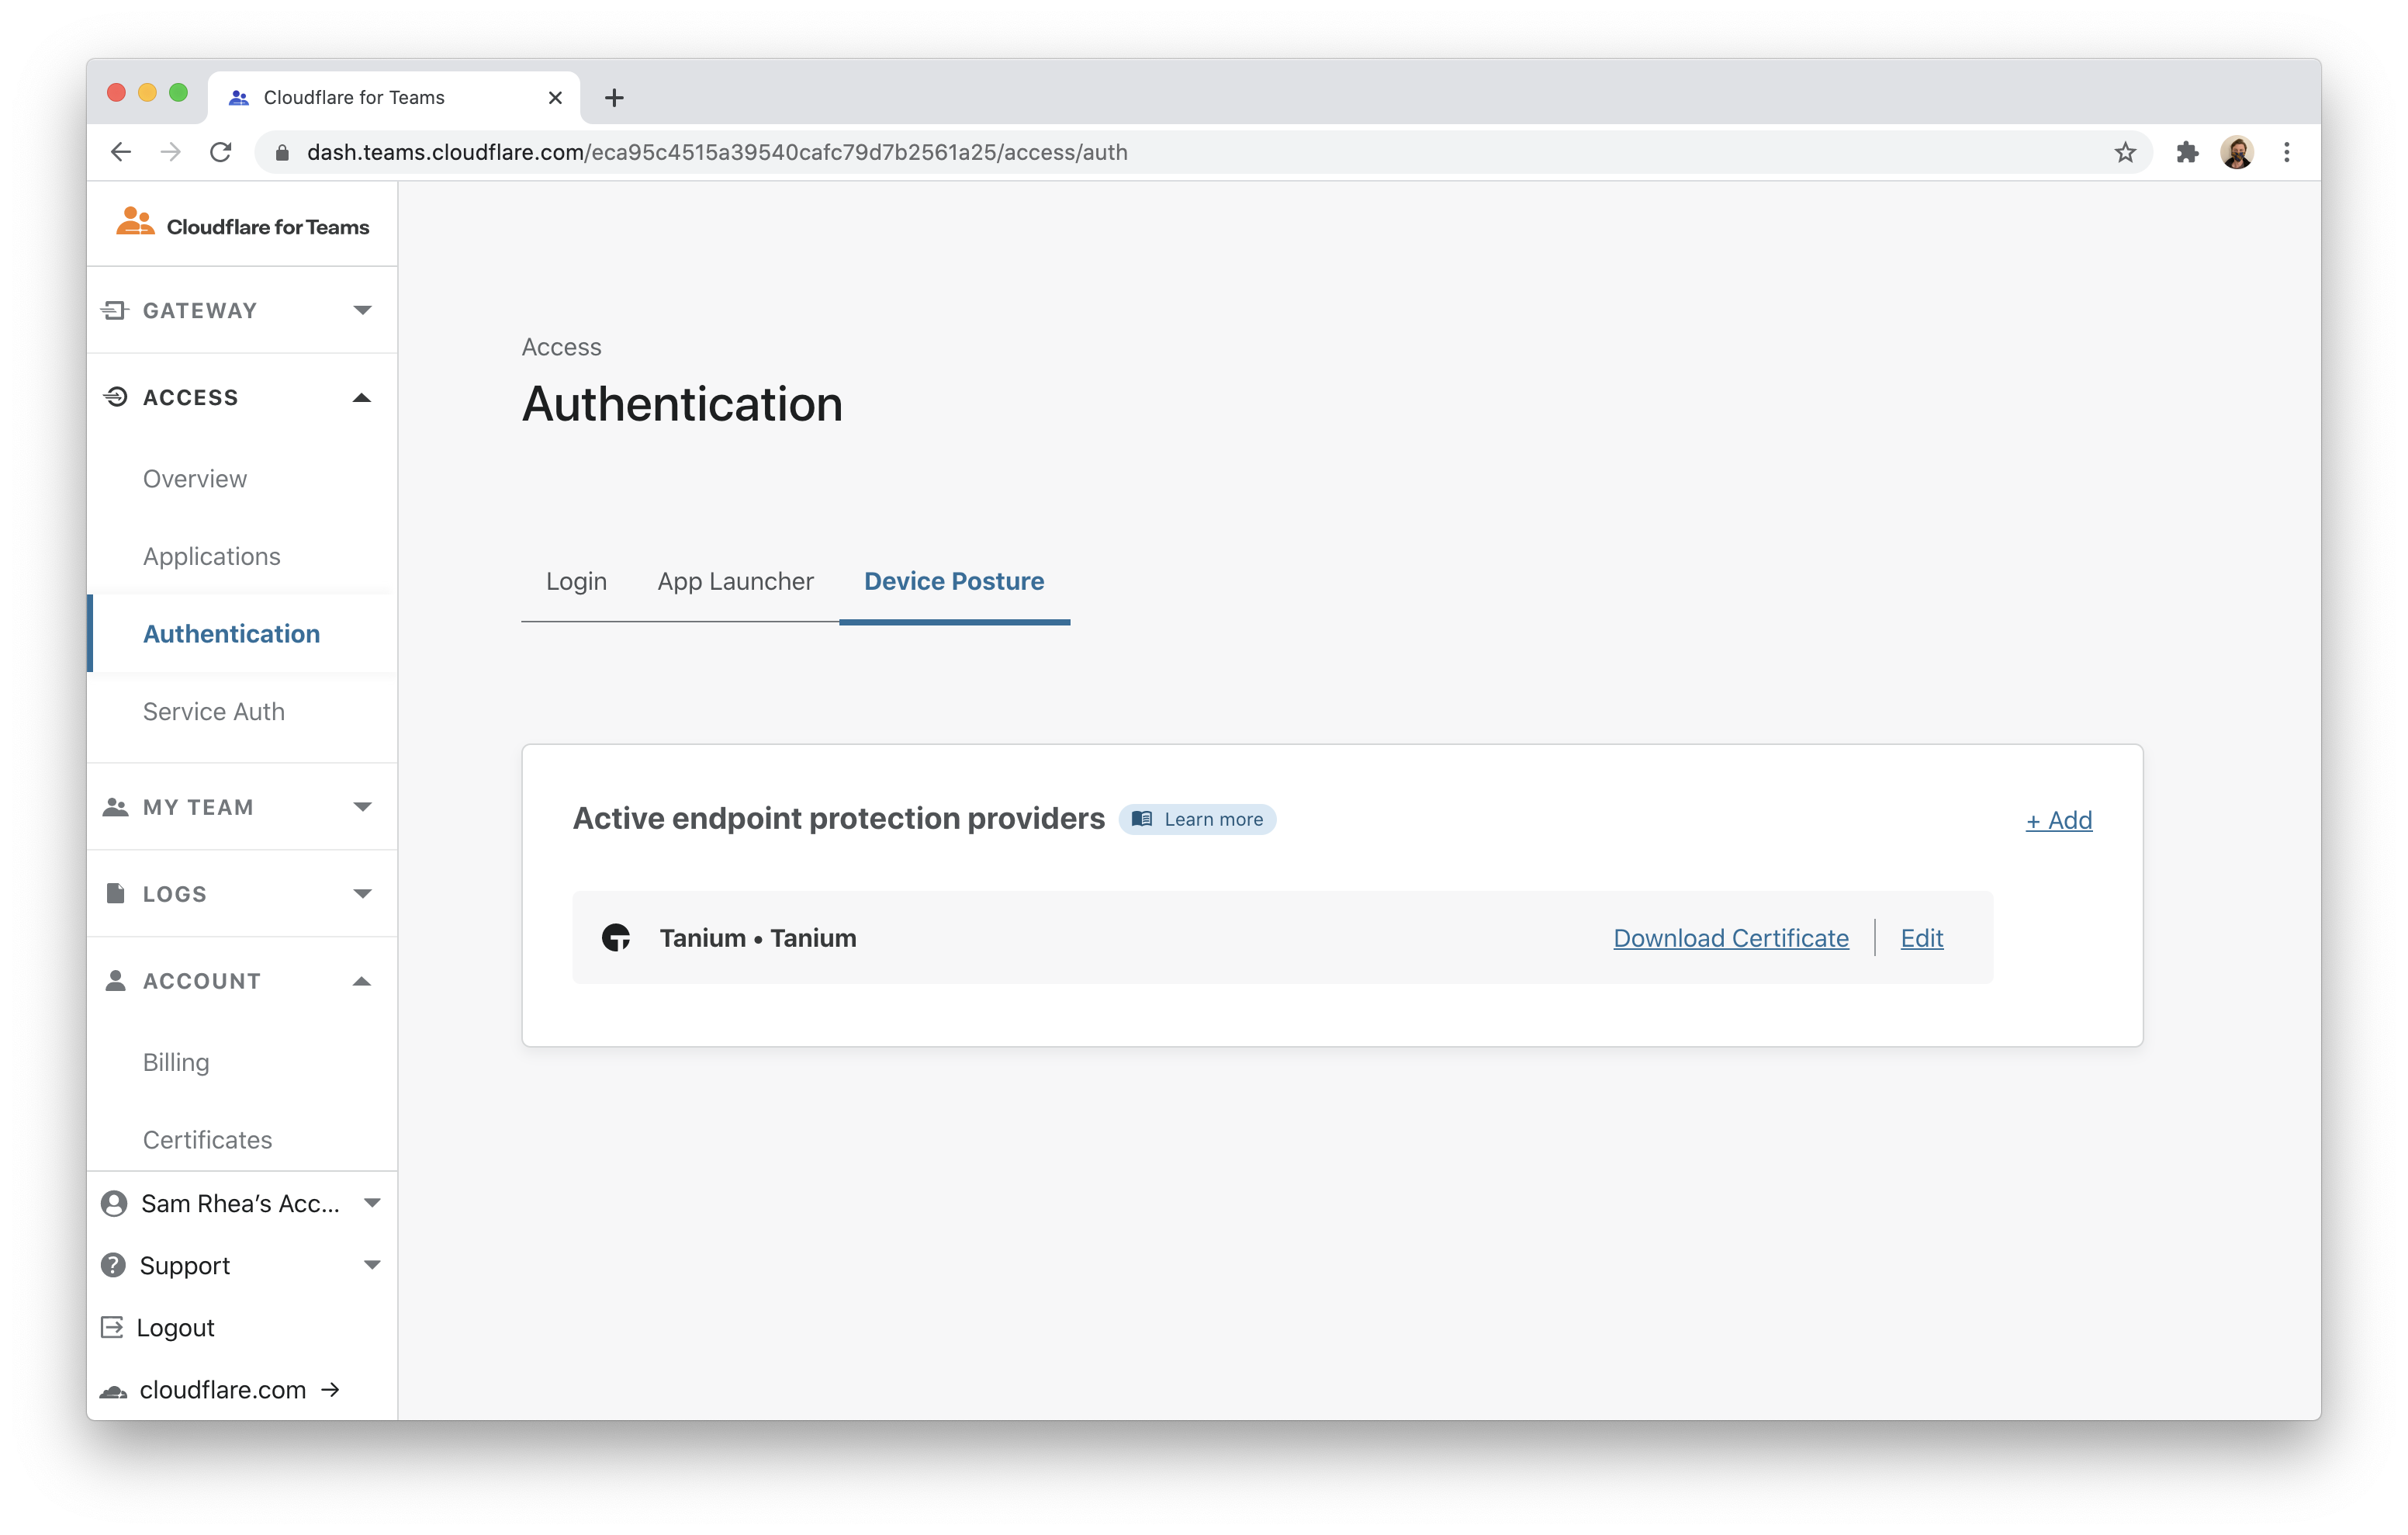Switch to the Login tab

coord(576,581)
